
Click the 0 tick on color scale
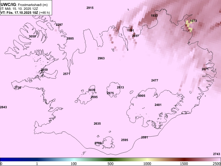[x=1, y=164]
